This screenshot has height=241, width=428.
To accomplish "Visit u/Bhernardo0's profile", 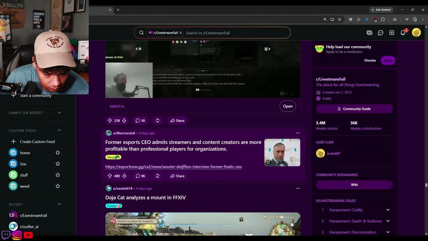I will pos(124,133).
